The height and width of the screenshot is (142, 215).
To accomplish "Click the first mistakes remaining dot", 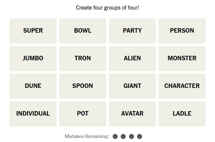I will click(115, 136).
